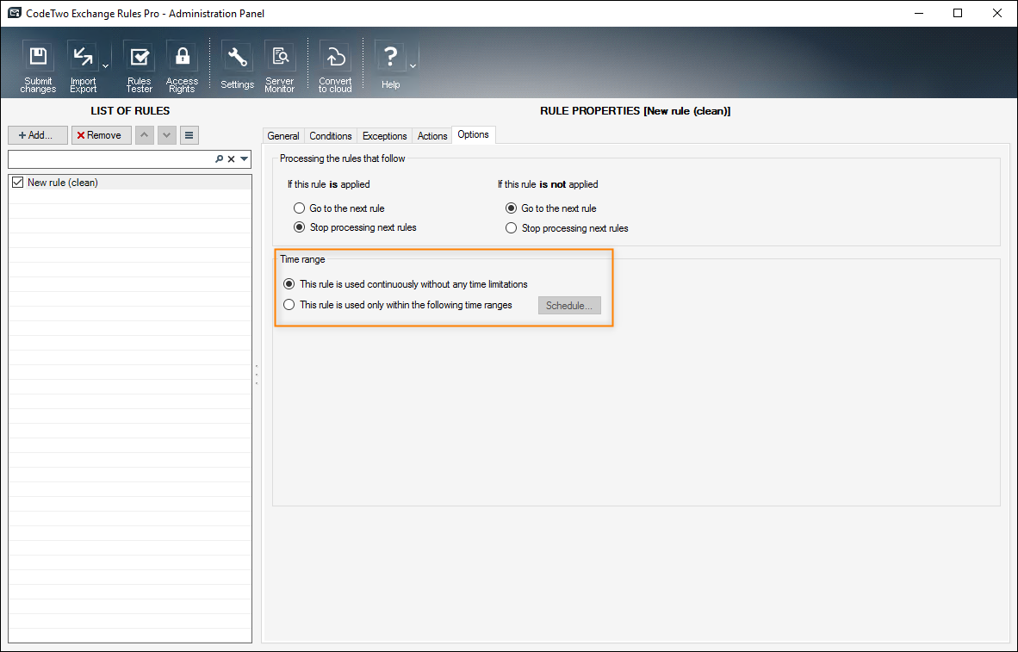1018x652 pixels.
Task: Move selected rule down with the arrow
Action: click(167, 135)
